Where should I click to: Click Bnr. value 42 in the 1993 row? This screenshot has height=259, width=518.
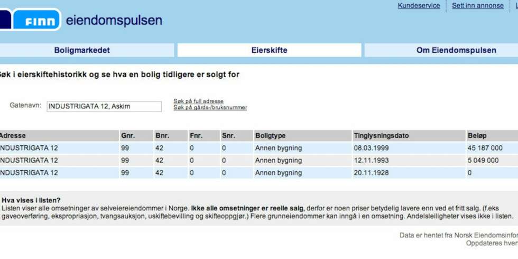pos(159,161)
